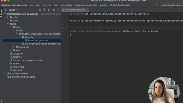Click the main breadcrumb in navigation bar

tap(38, 5)
